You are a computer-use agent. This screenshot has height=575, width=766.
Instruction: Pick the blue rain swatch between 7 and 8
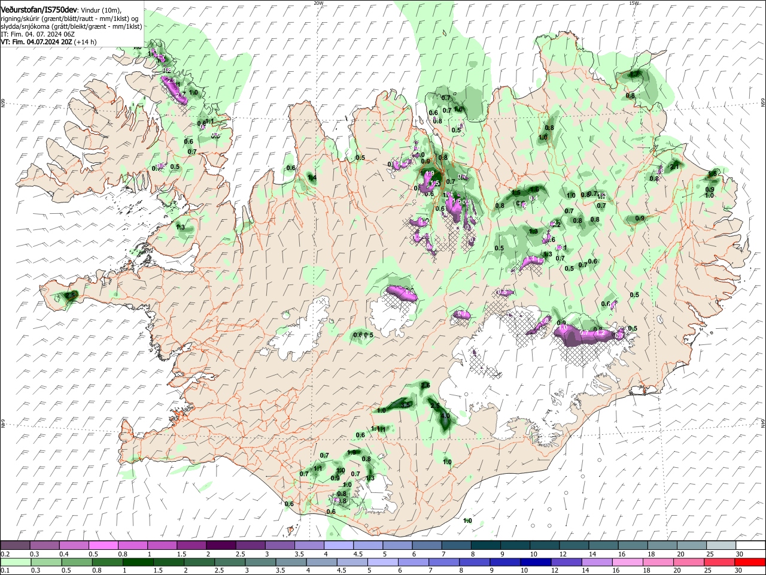(444, 562)
